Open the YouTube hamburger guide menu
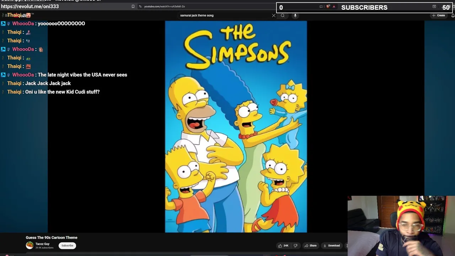 (6, 15)
